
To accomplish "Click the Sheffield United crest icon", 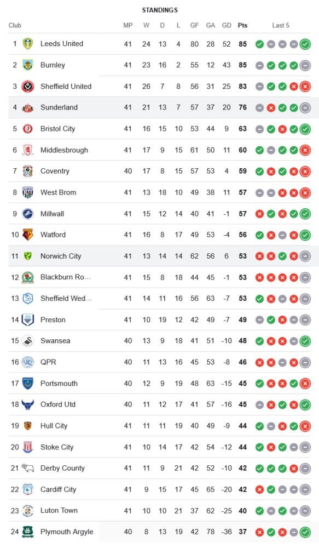I will point(28,87).
